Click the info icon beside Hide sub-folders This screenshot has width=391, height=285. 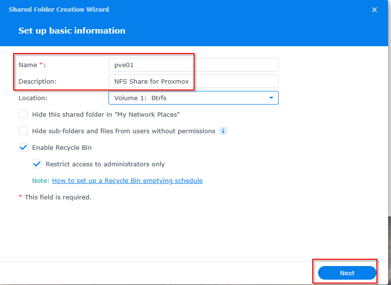(x=223, y=131)
